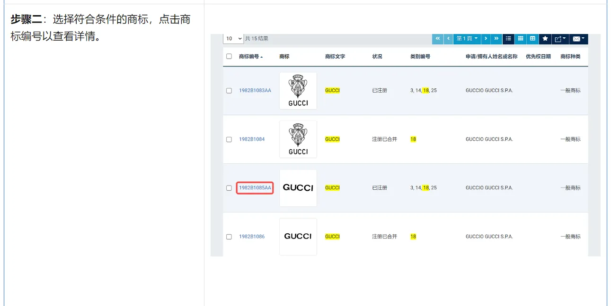Open the envelope email dropdown

[578, 39]
